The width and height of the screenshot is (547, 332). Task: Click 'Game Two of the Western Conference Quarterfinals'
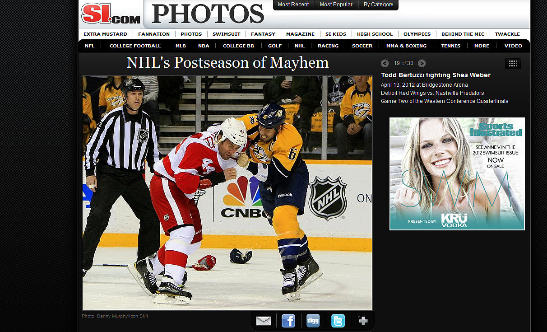445,101
